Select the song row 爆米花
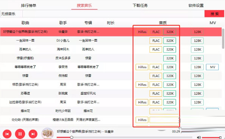The image size is (225, 139). tap(111, 111)
